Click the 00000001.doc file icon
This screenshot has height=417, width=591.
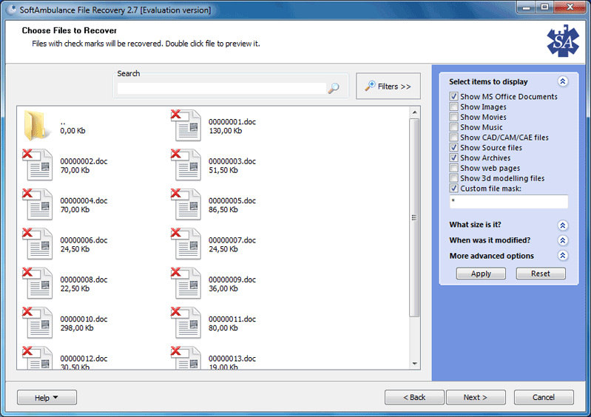coord(186,126)
